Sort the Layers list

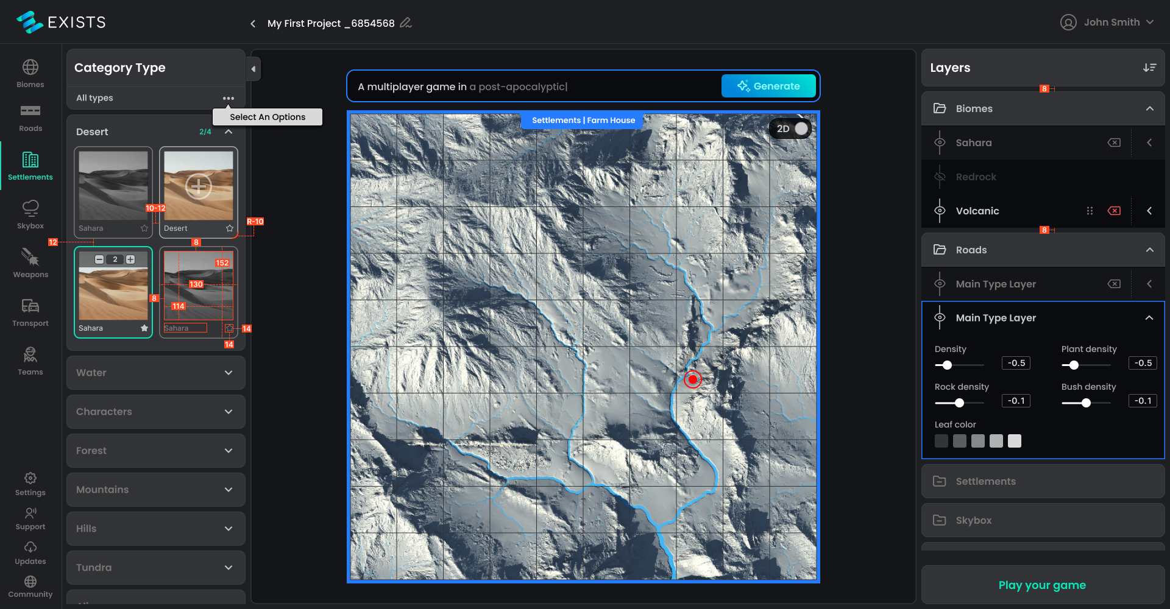[x=1149, y=68]
